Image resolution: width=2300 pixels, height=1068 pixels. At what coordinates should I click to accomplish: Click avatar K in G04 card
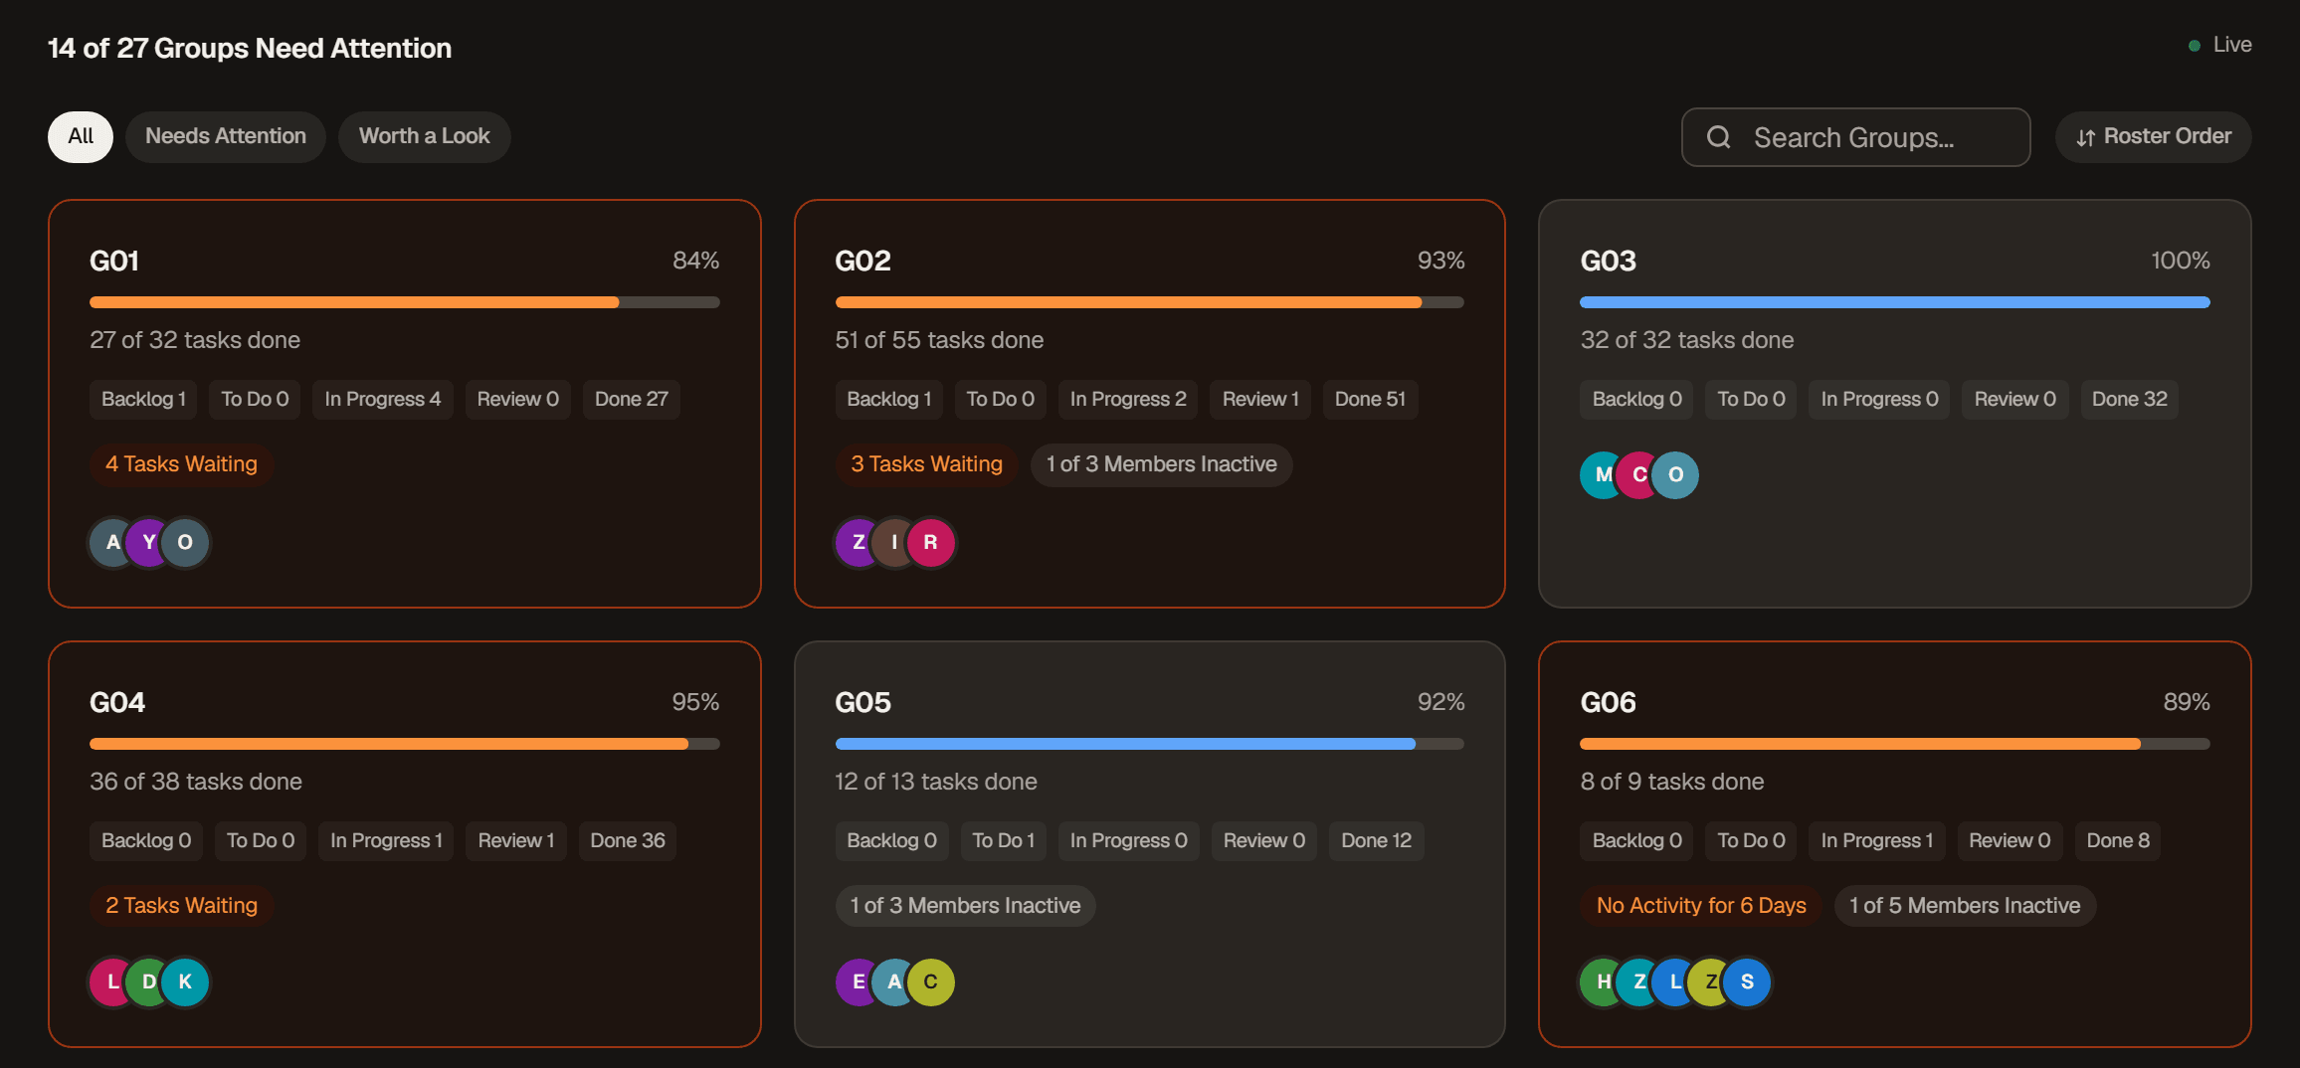coord(185,981)
